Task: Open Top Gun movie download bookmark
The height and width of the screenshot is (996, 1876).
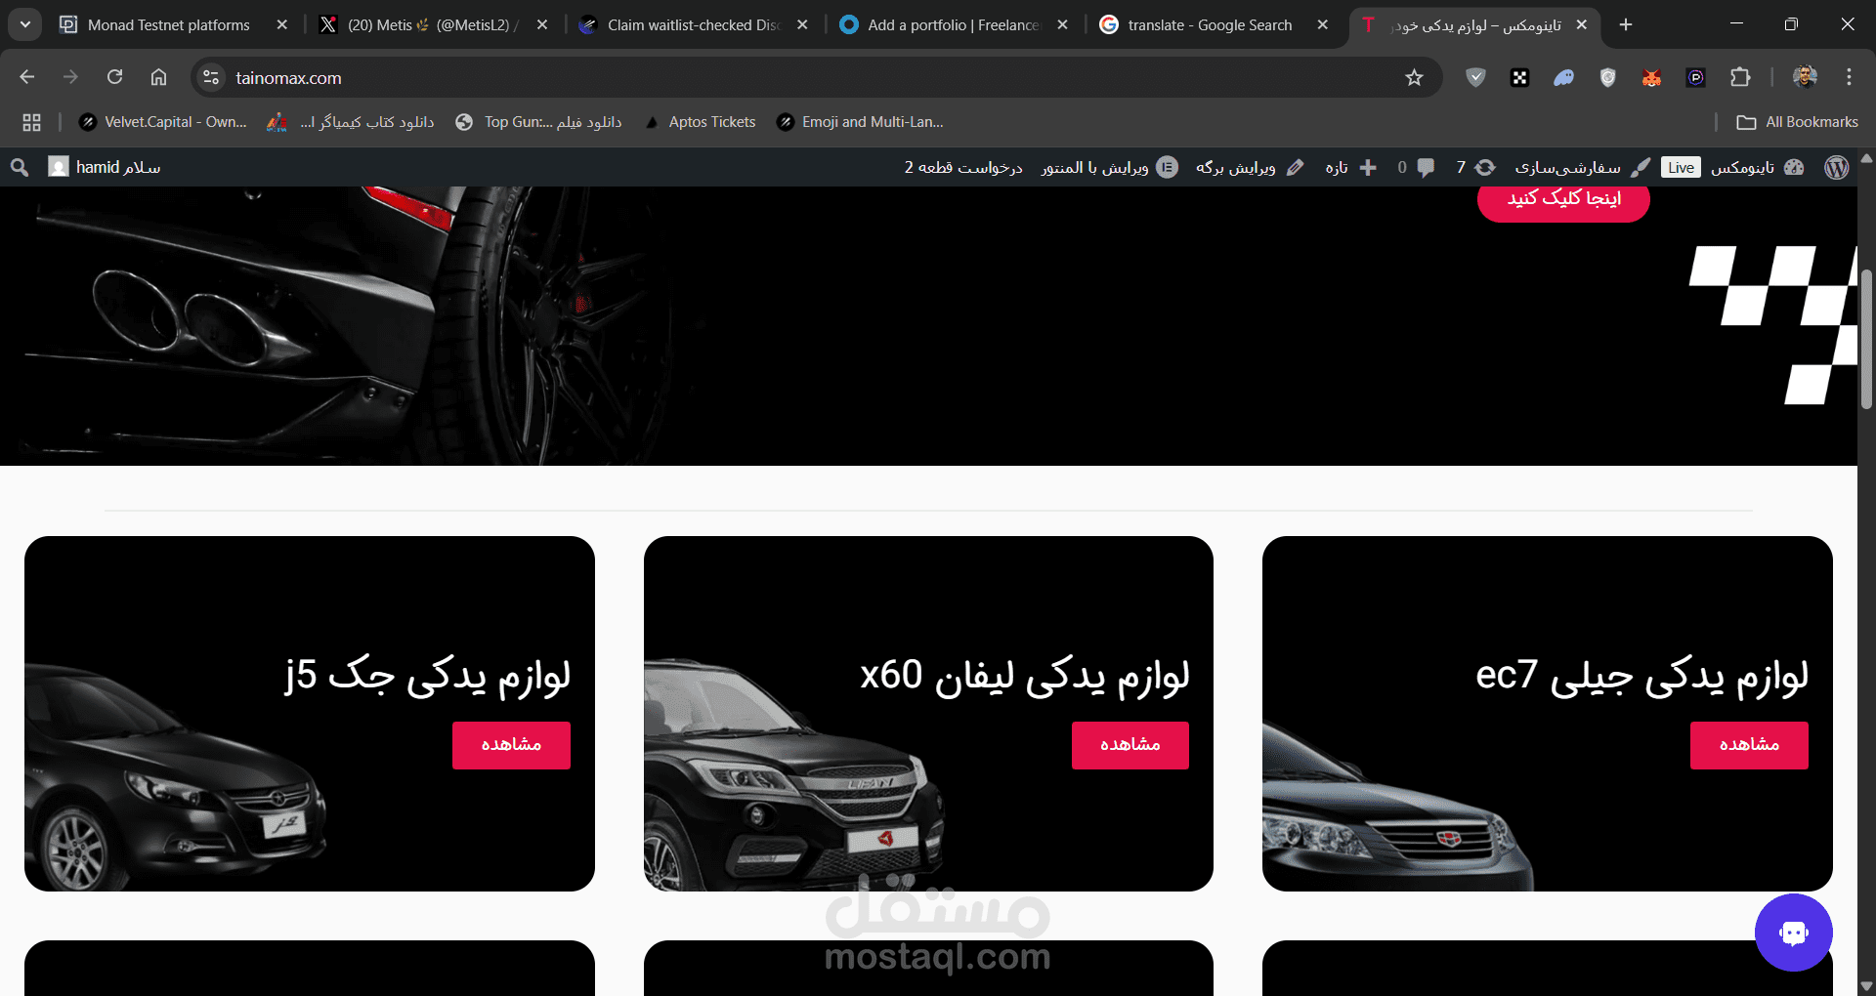Action: pos(538,122)
